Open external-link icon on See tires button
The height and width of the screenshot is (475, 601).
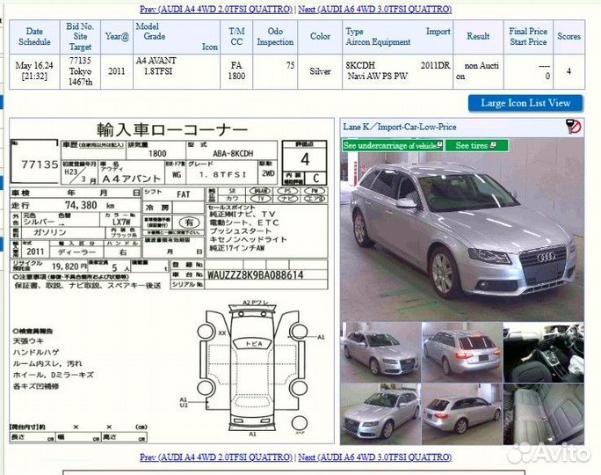coord(493,145)
